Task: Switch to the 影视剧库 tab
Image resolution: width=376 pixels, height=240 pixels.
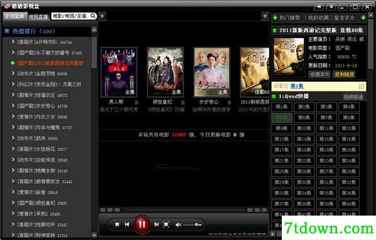Action: (15, 16)
